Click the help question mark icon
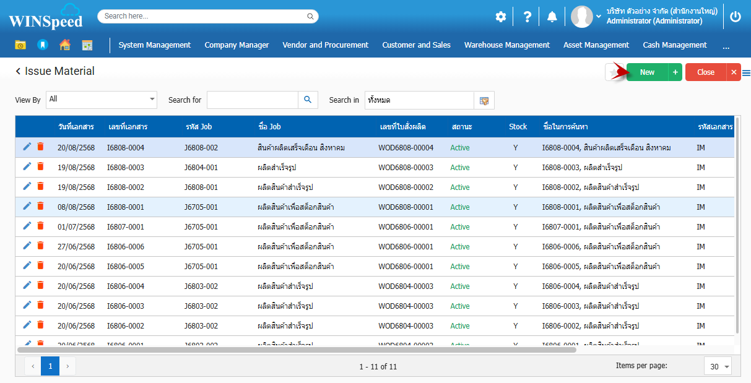The height and width of the screenshot is (383, 751). (527, 17)
